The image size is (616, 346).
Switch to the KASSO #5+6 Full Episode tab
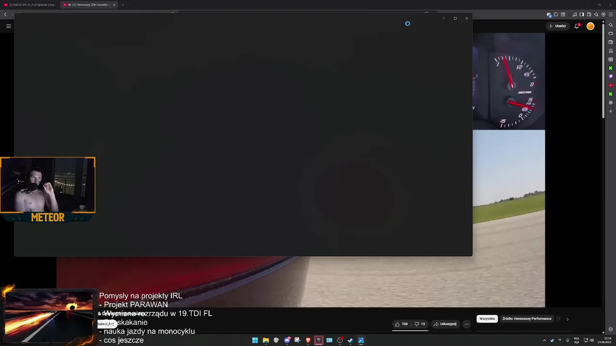click(31, 5)
